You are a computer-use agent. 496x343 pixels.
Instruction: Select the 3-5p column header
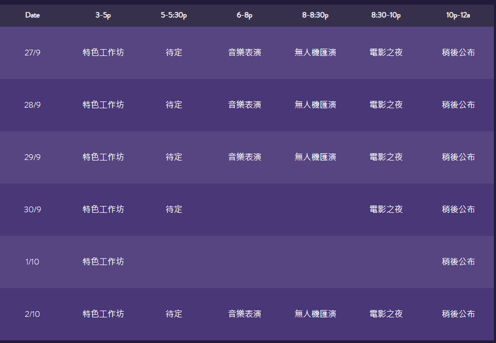pyautogui.click(x=103, y=15)
